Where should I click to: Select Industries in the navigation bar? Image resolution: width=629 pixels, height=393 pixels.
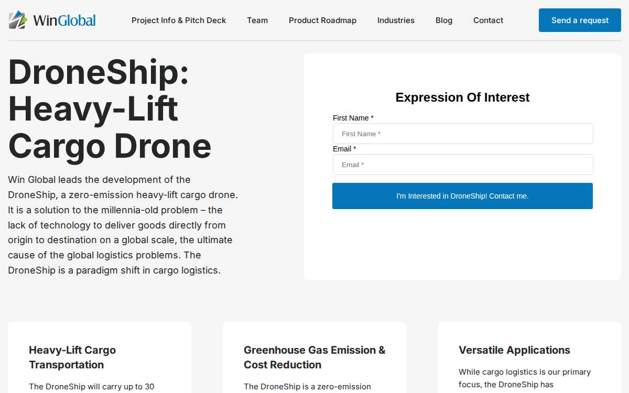396,20
